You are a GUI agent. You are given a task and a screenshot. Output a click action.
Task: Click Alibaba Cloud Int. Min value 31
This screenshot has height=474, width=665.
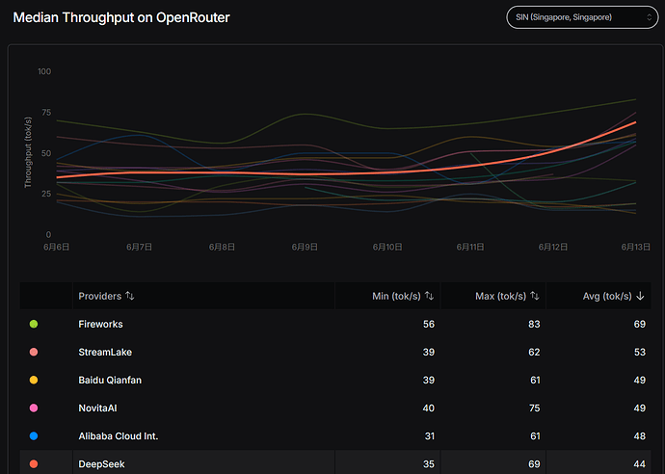click(430, 435)
